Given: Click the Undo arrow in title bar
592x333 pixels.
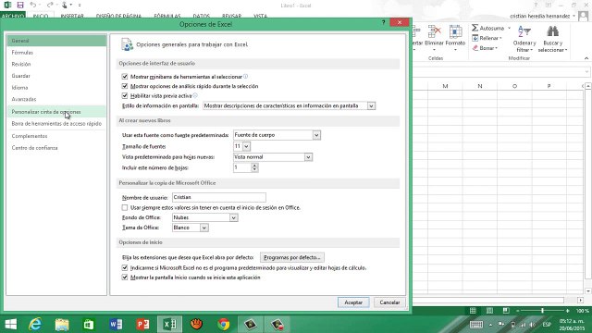Looking at the screenshot, I should 33,5.
